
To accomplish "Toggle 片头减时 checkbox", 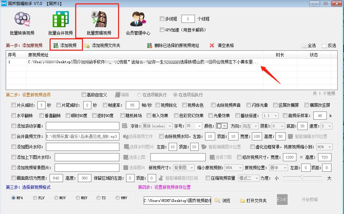I will click(13, 105).
